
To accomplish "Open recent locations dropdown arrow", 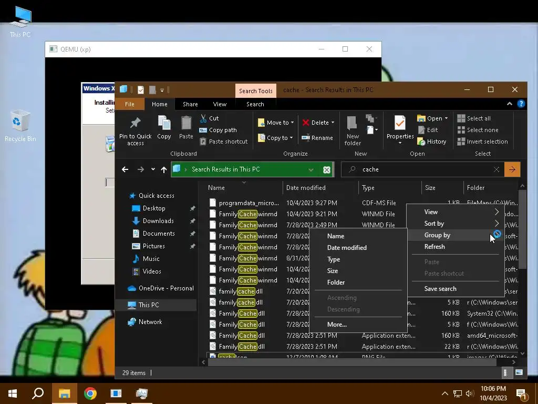I will 153,169.
